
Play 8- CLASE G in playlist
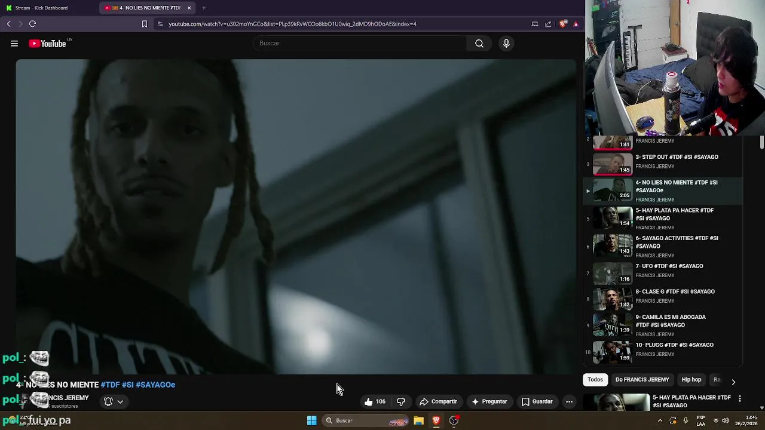662,298
